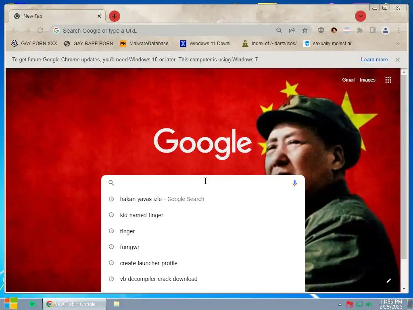Click the striped flag extension icon
The width and height of the screenshot is (413, 310).
tap(347, 30)
